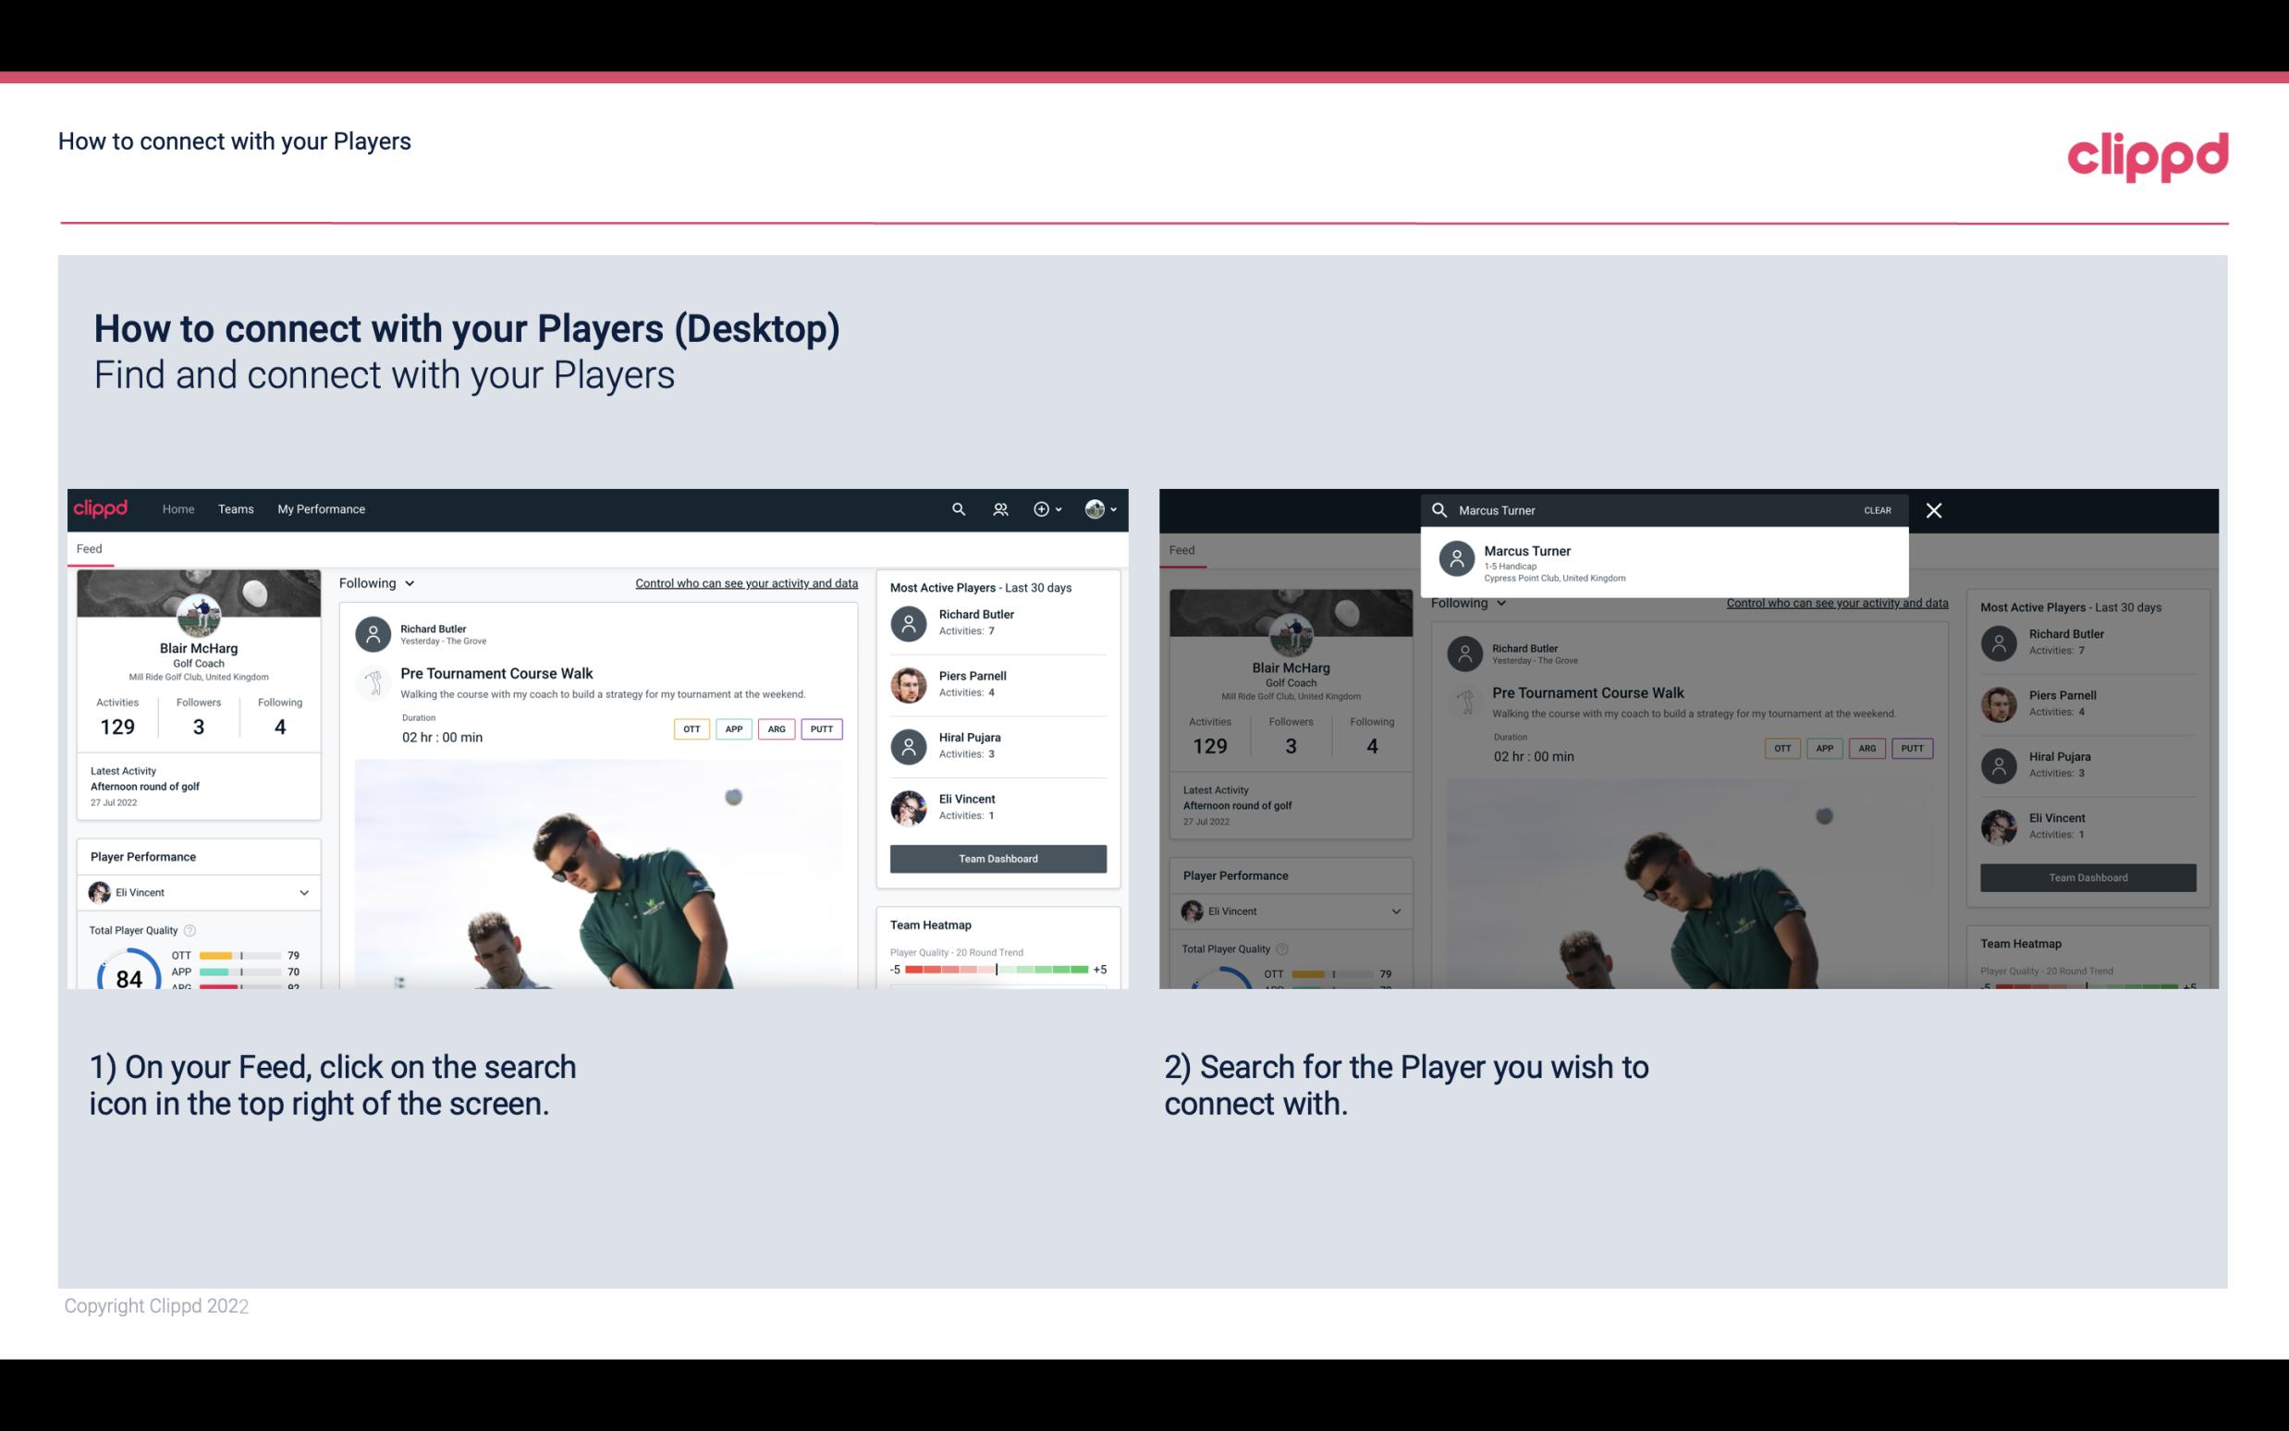Toggle the APP performance tag filter

[731, 728]
